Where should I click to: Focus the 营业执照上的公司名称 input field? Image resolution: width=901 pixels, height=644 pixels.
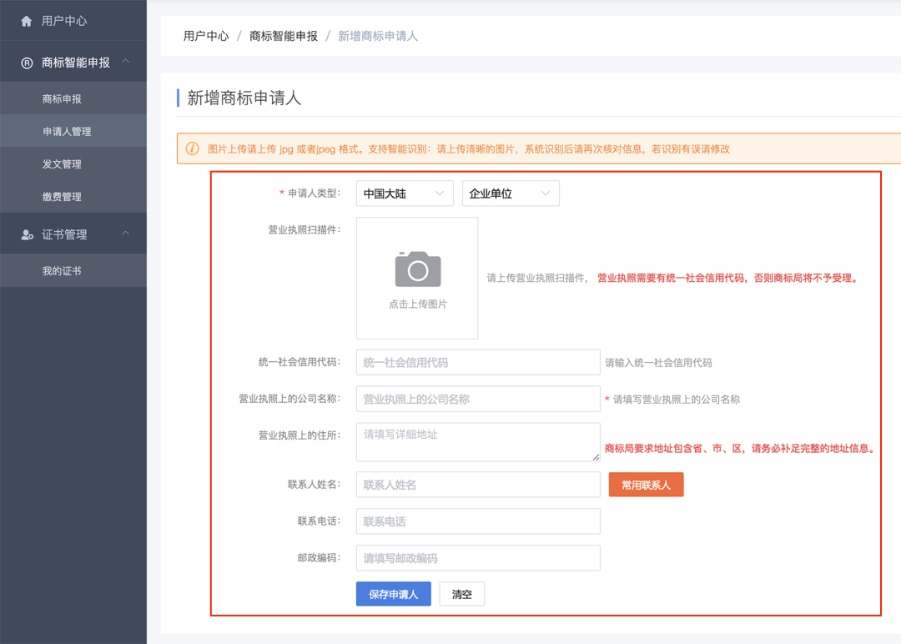pyautogui.click(x=478, y=399)
